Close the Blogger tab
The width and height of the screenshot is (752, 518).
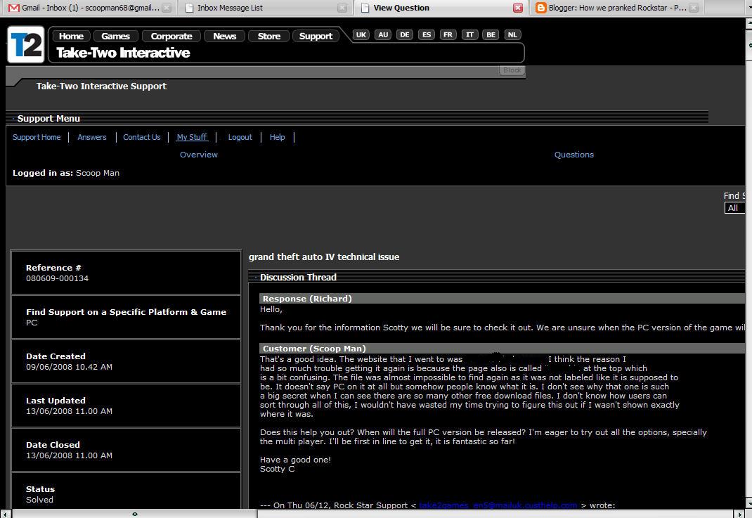(694, 8)
